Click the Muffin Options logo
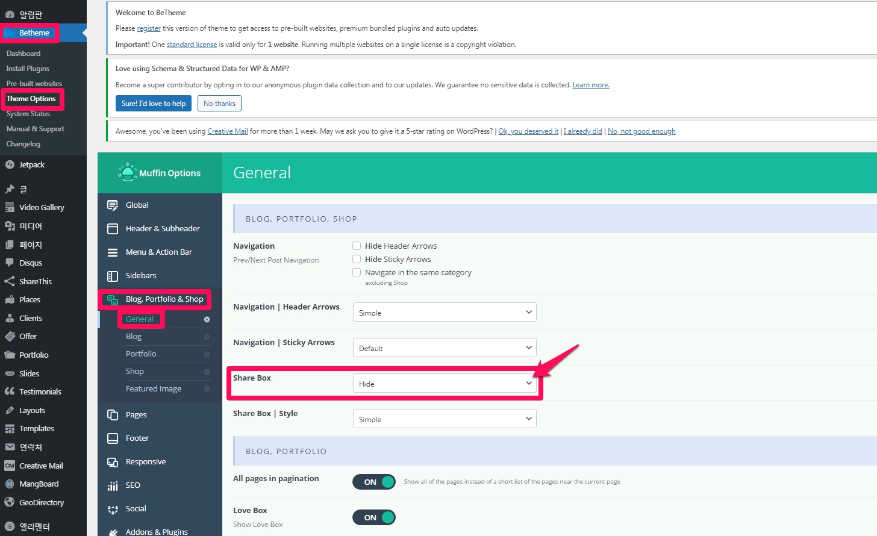The image size is (877, 536). pyautogui.click(x=128, y=173)
